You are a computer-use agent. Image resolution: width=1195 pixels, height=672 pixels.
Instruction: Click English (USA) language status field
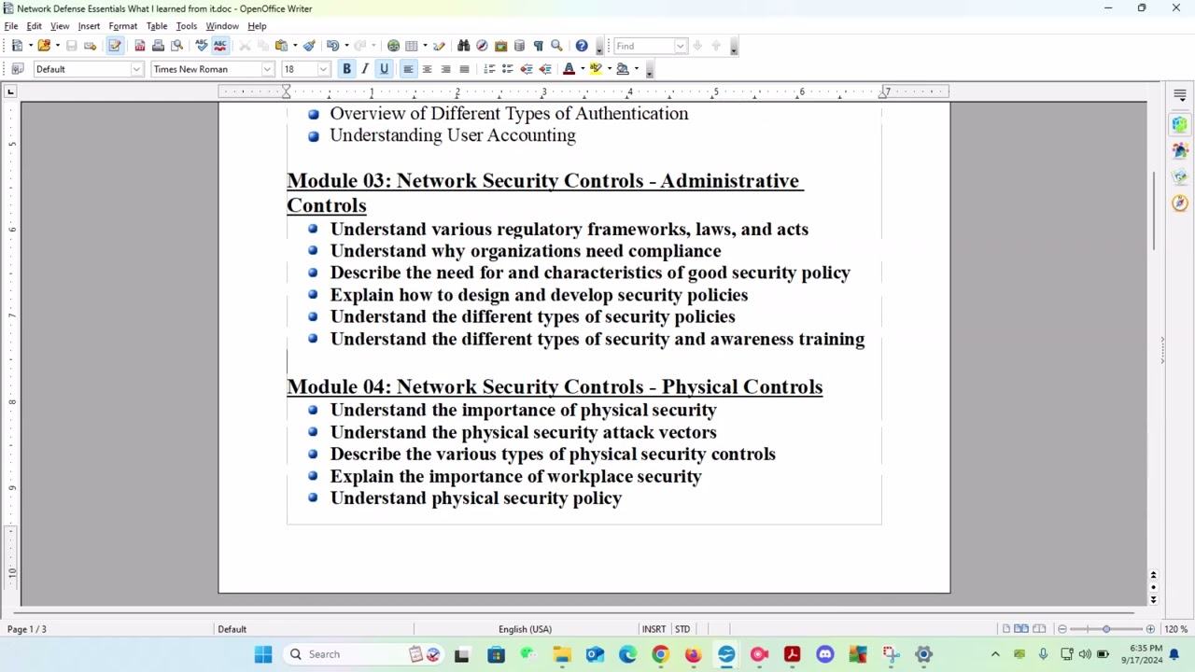coord(525,629)
